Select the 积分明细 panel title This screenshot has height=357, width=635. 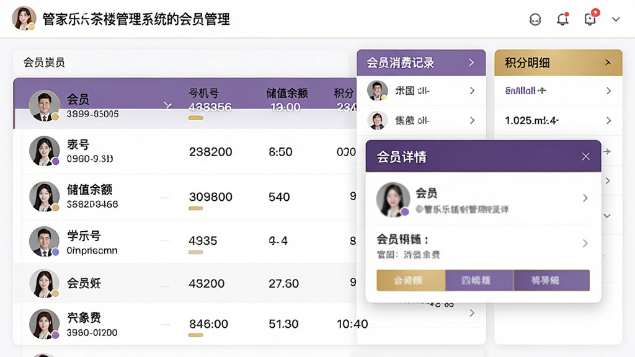527,63
